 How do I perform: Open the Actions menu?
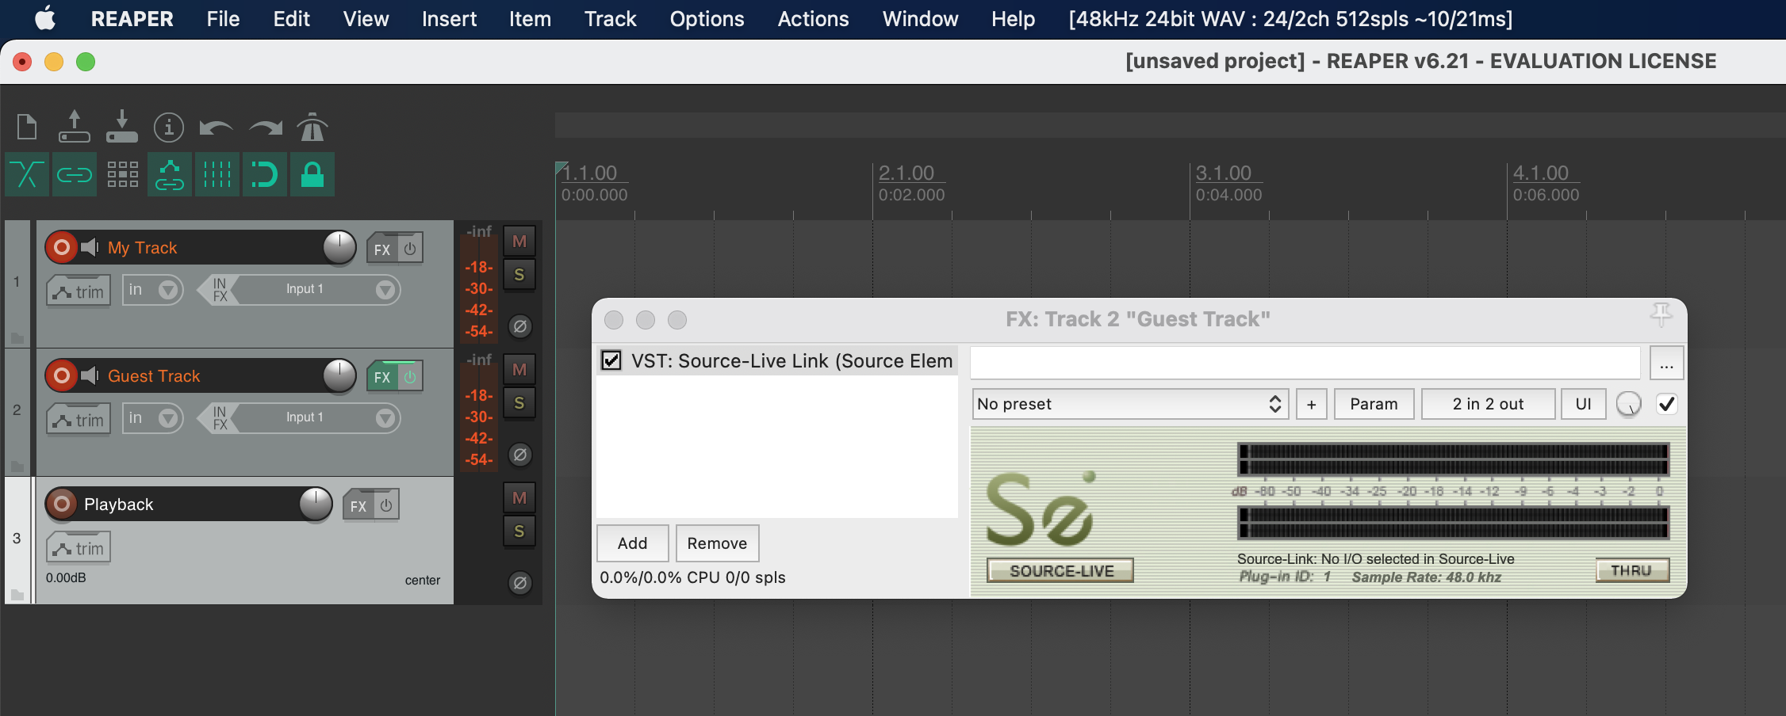point(813,19)
